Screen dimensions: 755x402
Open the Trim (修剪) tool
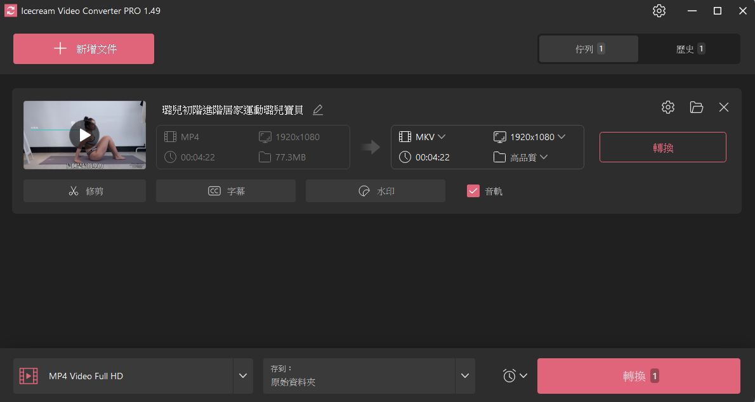[x=84, y=190]
